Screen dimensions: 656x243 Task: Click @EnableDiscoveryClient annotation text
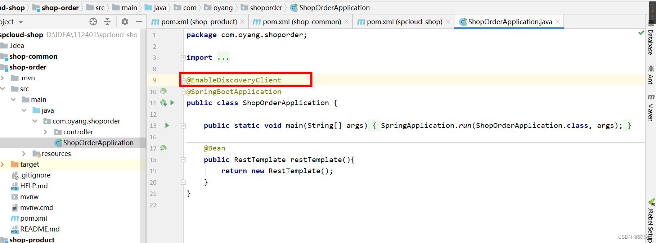coord(234,80)
